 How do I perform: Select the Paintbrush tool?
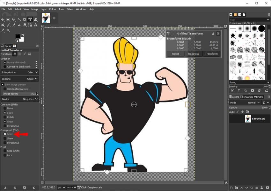pos(8,25)
